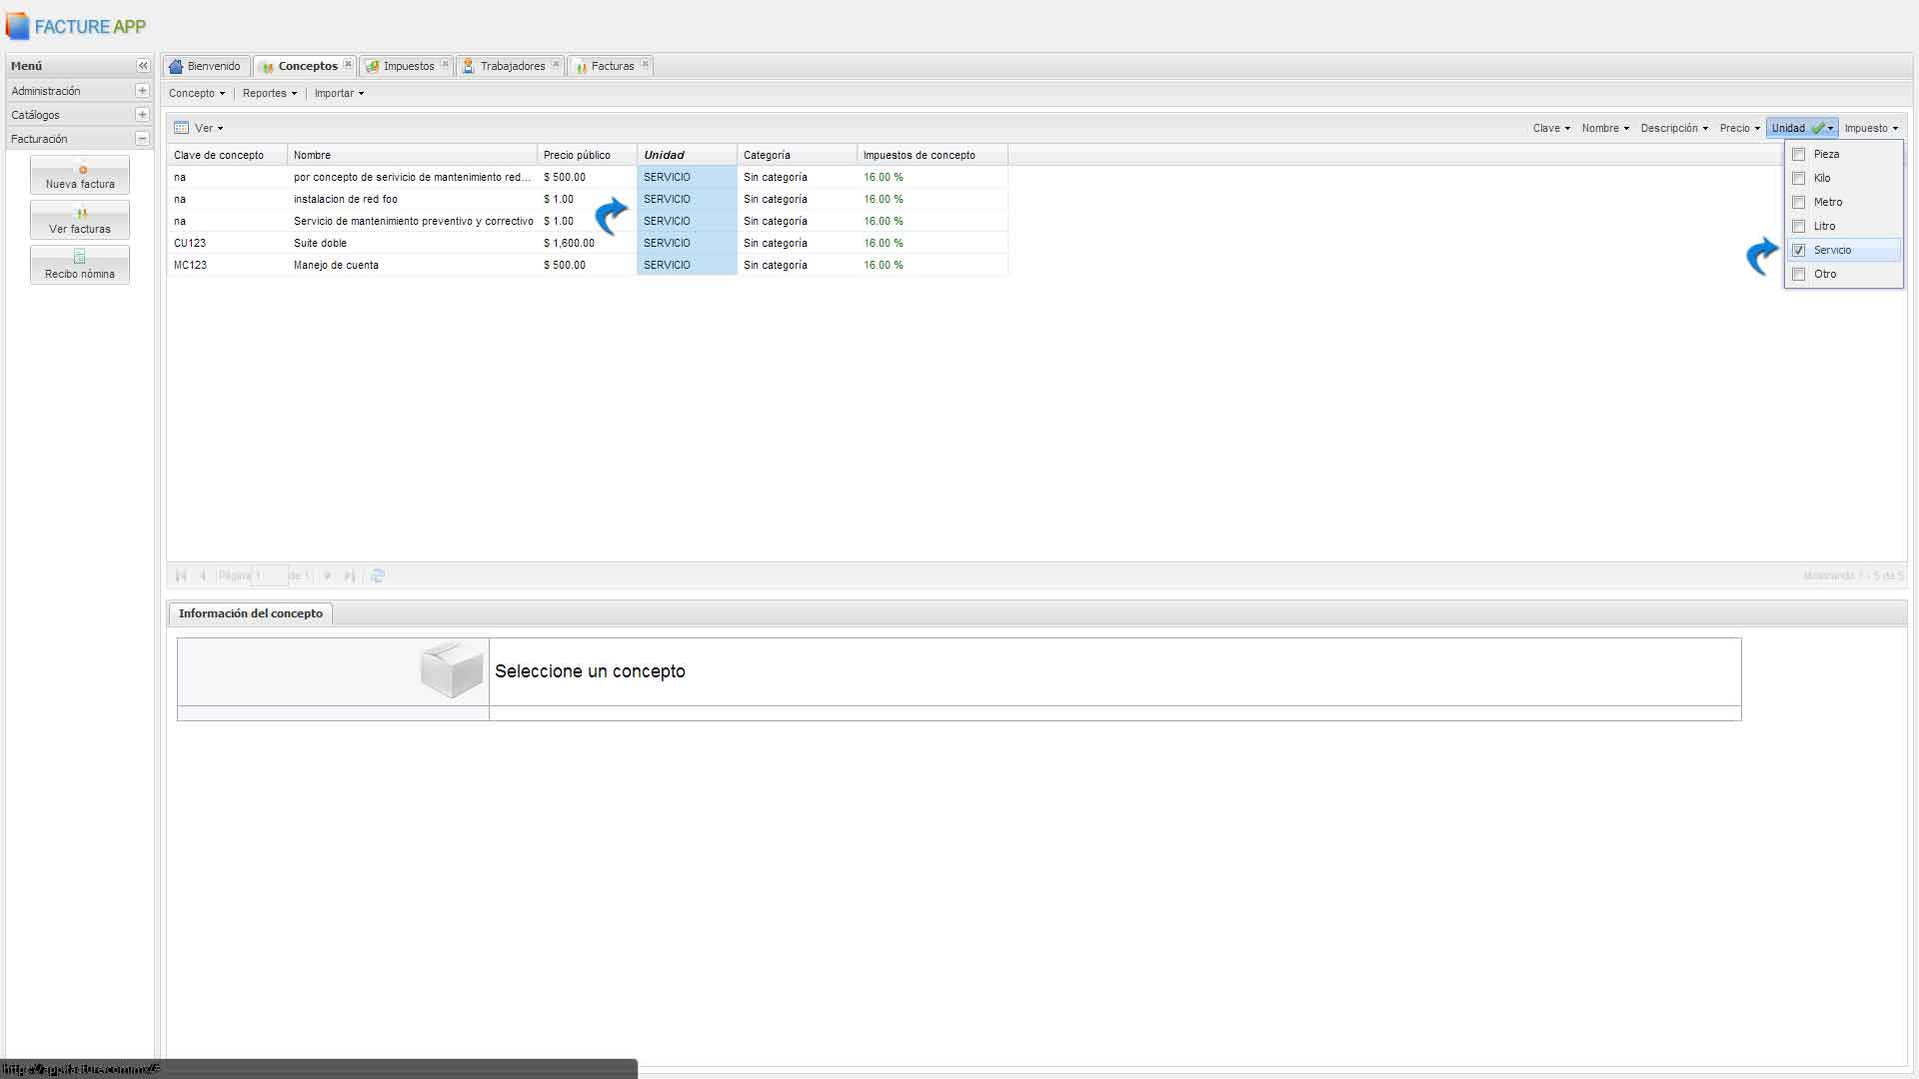Uncheck the Servicio unit filter

(1799, 251)
